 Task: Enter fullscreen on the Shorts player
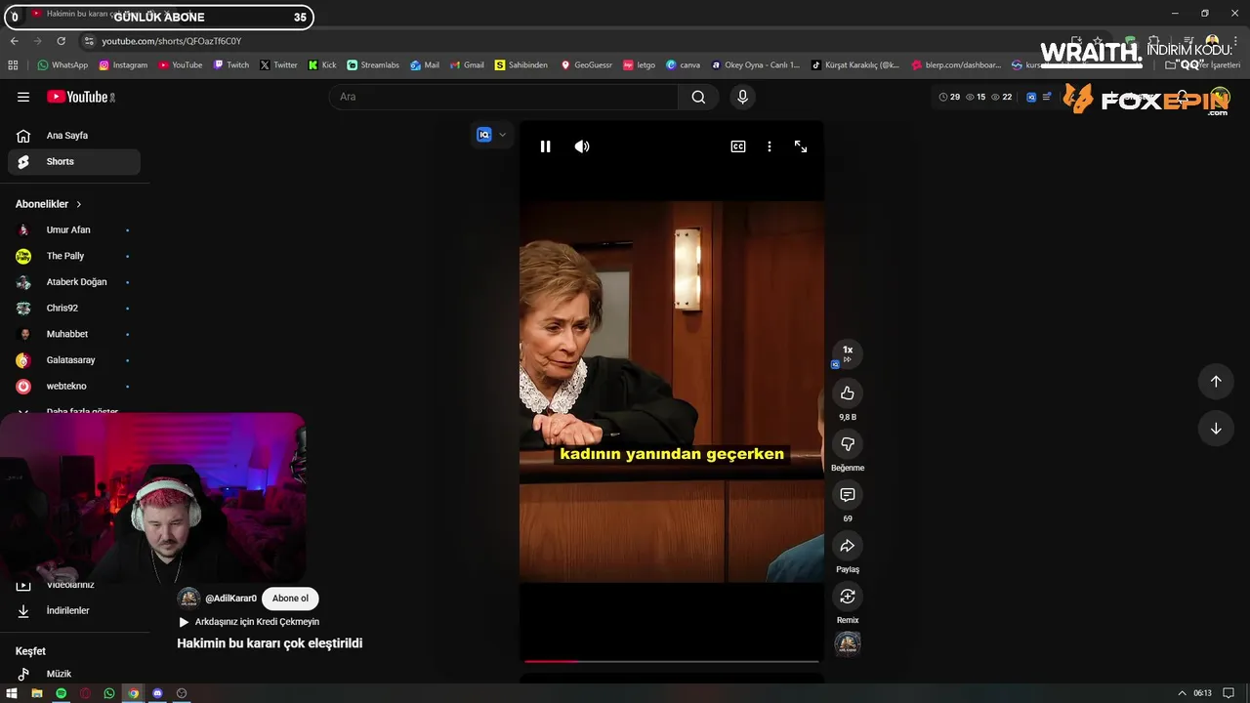801,146
